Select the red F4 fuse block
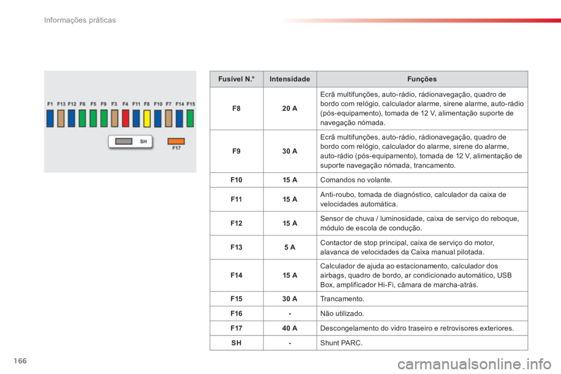 125,119
